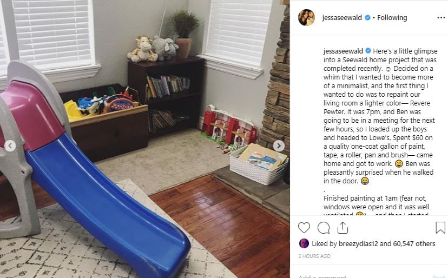
Task: Go to the next photo with right arrow
Action: [279, 145]
